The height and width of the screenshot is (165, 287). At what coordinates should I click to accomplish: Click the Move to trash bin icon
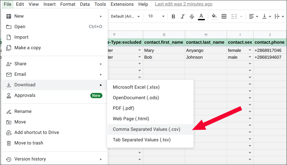(9, 143)
